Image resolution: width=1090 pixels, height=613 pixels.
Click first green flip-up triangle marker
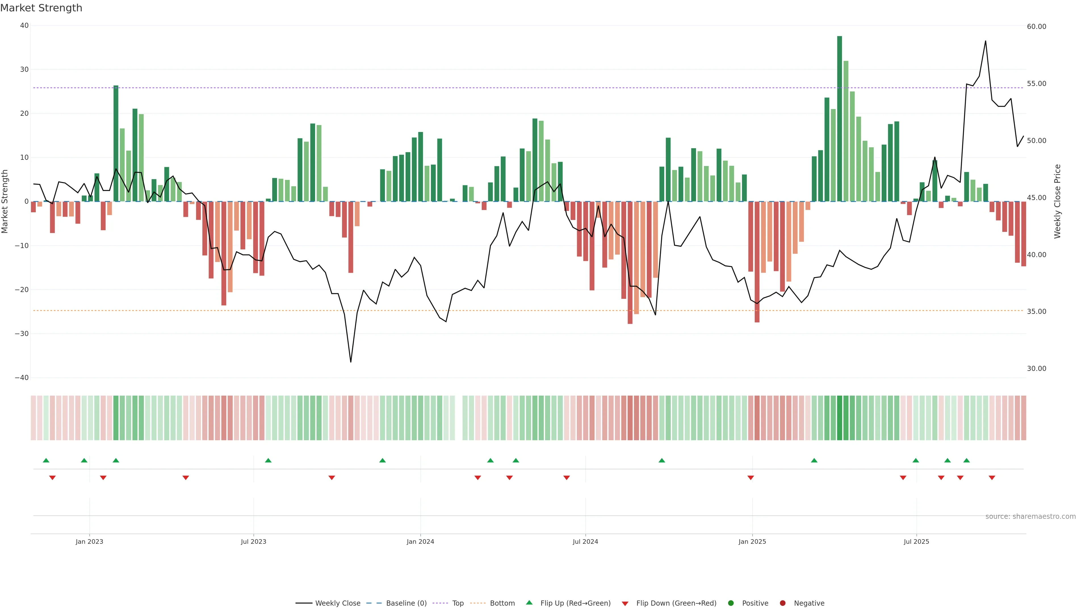pos(46,460)
